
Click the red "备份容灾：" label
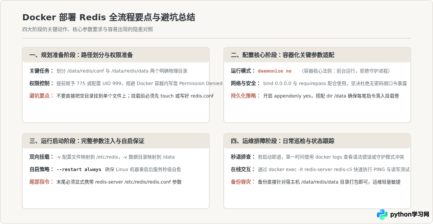click(x=243, y=182)
